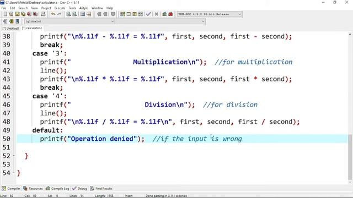Open the Search menu

(x=23, y=8)
